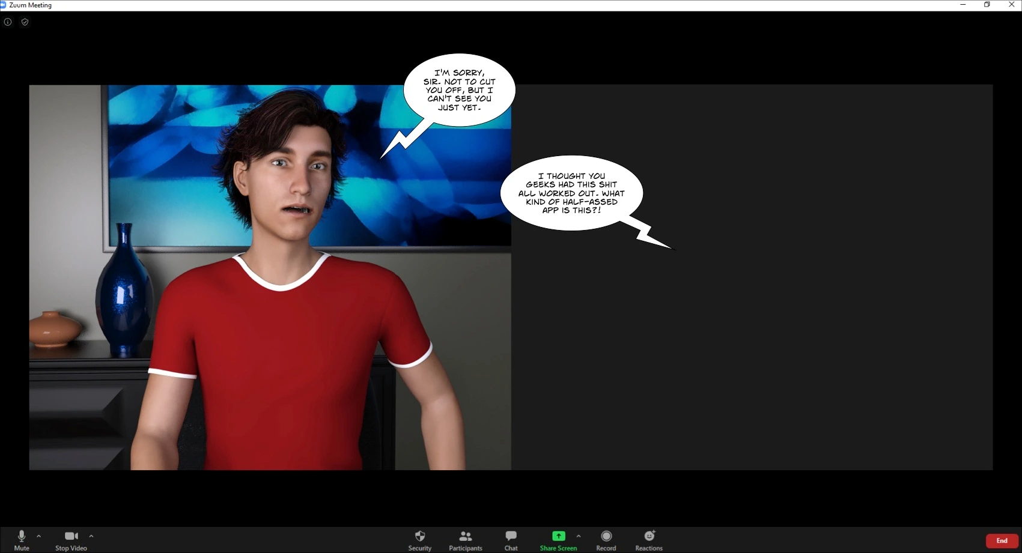This screenshot has width=1022, height=553.
Task: Open the Chat panel
Action: (x=511, y=539)
